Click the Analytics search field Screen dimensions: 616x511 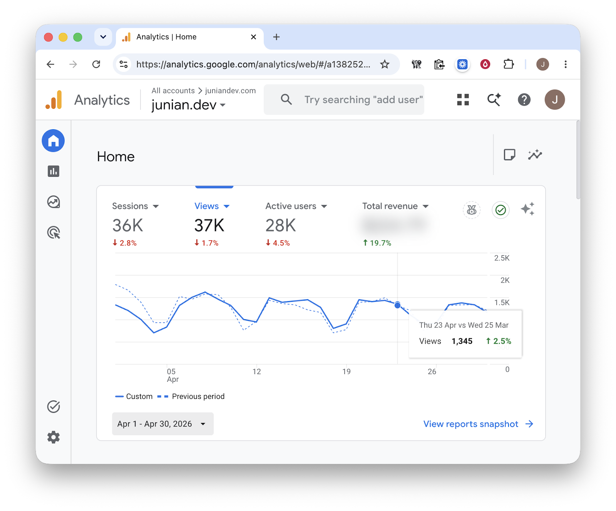[344, 100]
